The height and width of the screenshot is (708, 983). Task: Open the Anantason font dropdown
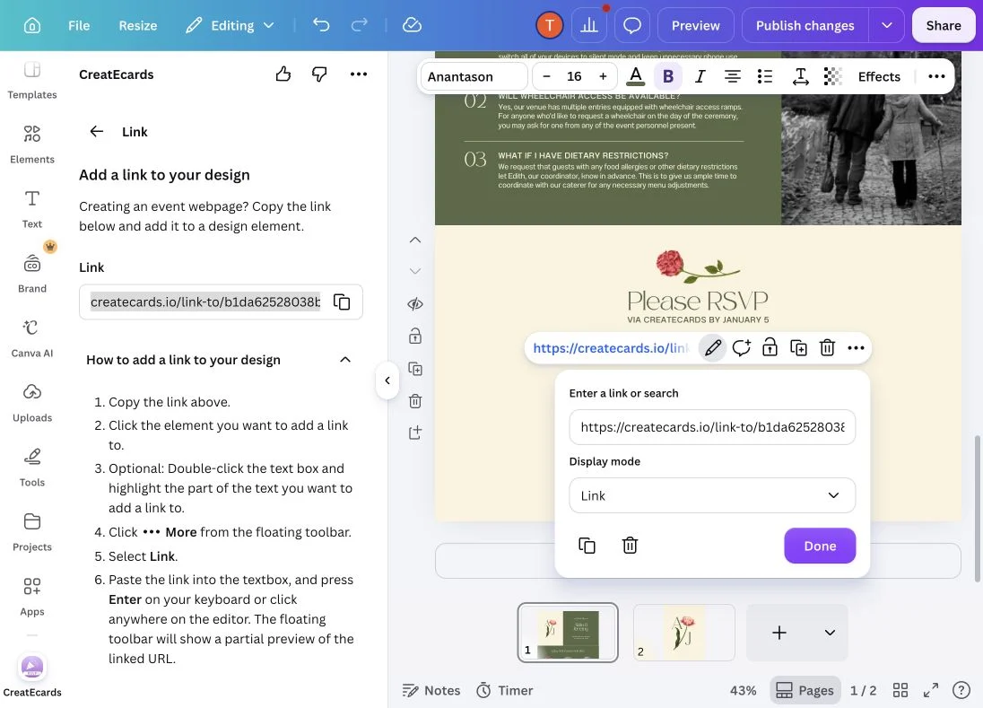tap(474, 76)
